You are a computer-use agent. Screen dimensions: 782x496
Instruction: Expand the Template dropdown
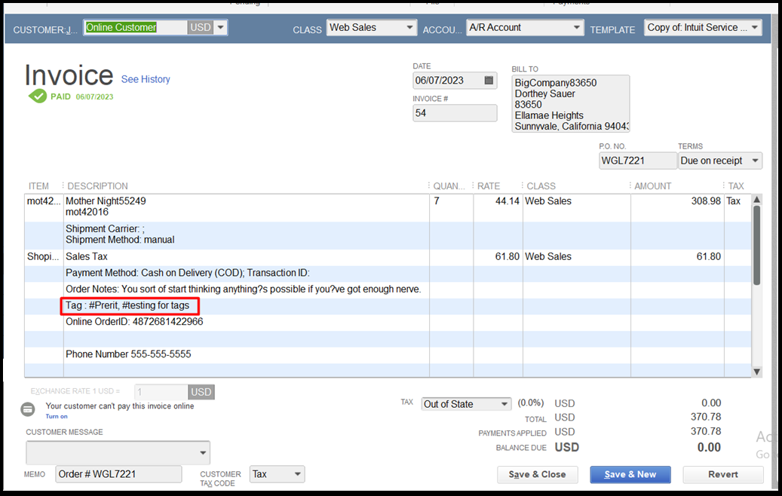[x=754, y=27]
